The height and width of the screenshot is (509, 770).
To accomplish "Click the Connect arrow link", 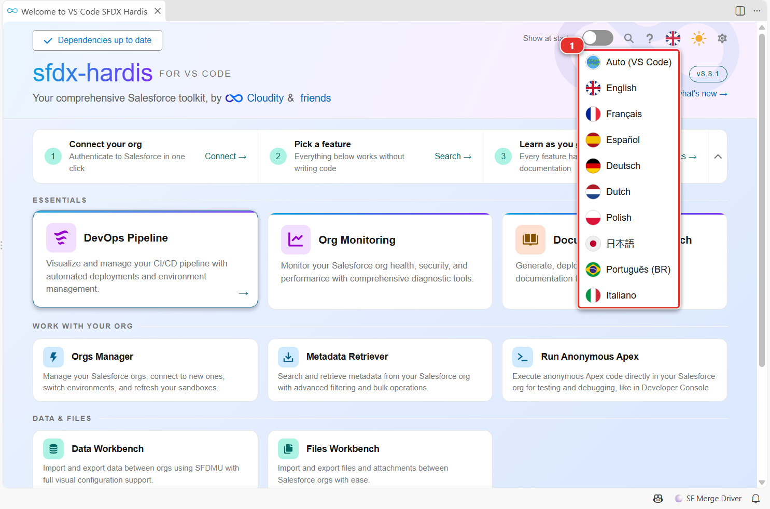I will [x=226, y=156].
